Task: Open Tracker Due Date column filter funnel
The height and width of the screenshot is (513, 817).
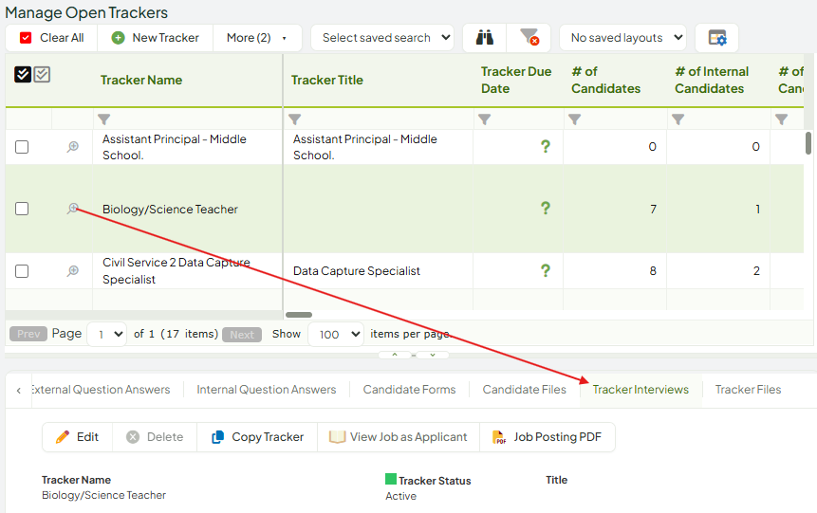Action: point(485,119)
